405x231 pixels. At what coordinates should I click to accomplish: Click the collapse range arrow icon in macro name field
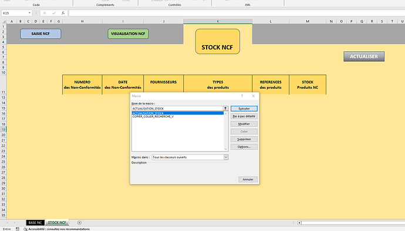[x=225, y=109]
